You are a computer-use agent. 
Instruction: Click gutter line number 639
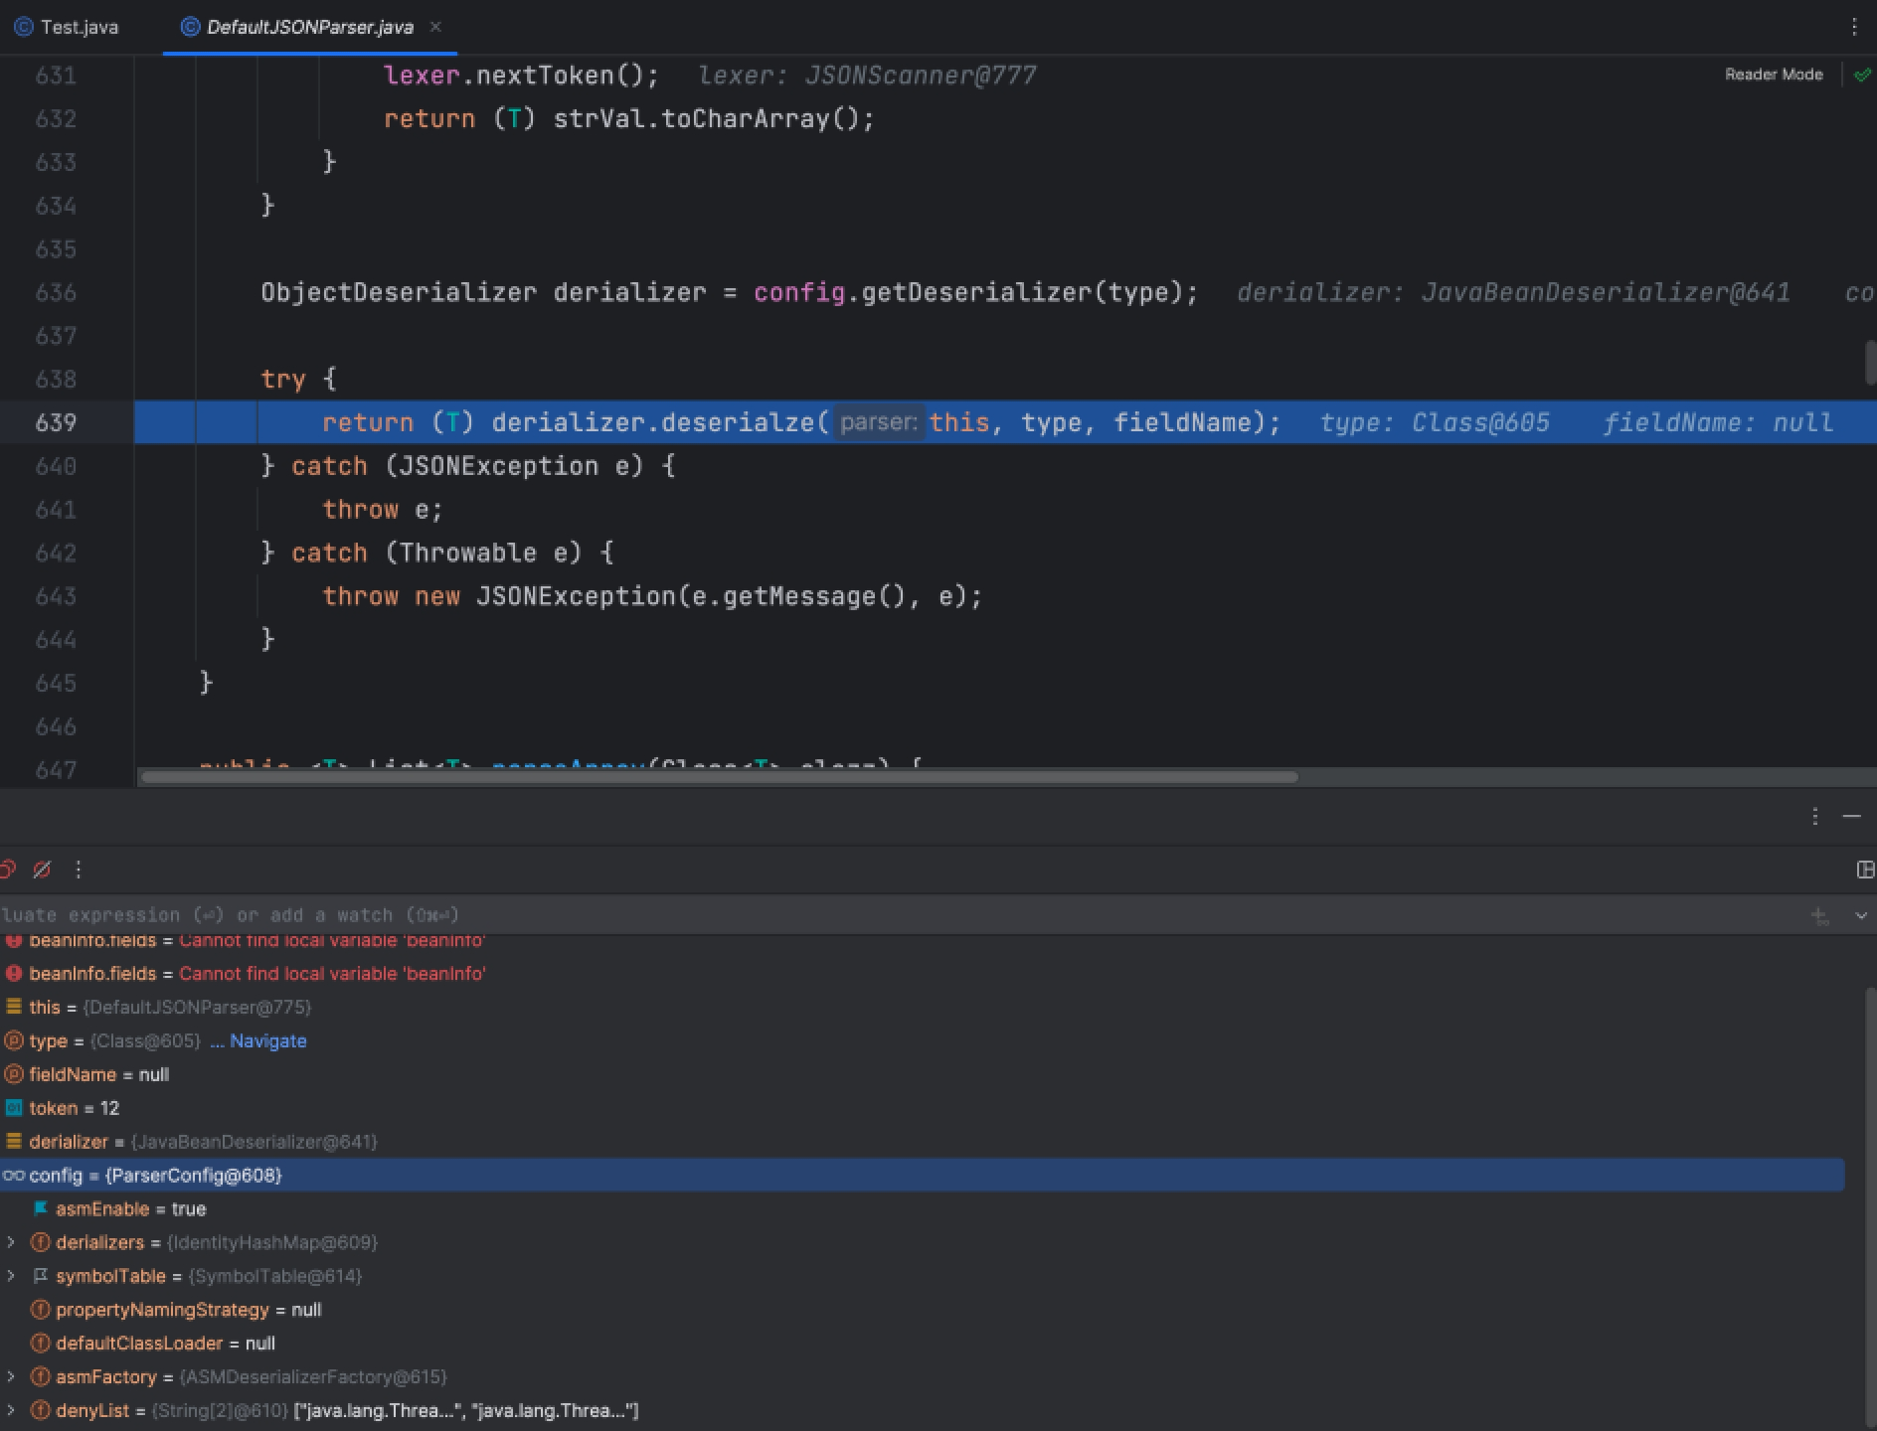[x=56, y=422]
